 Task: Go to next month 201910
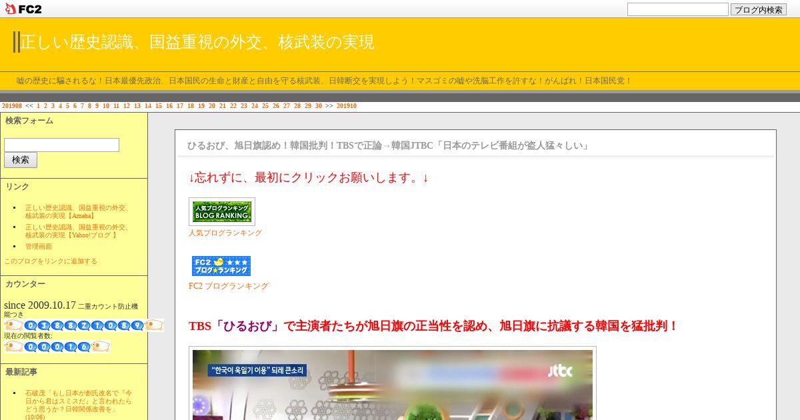[x=347, y=106]
